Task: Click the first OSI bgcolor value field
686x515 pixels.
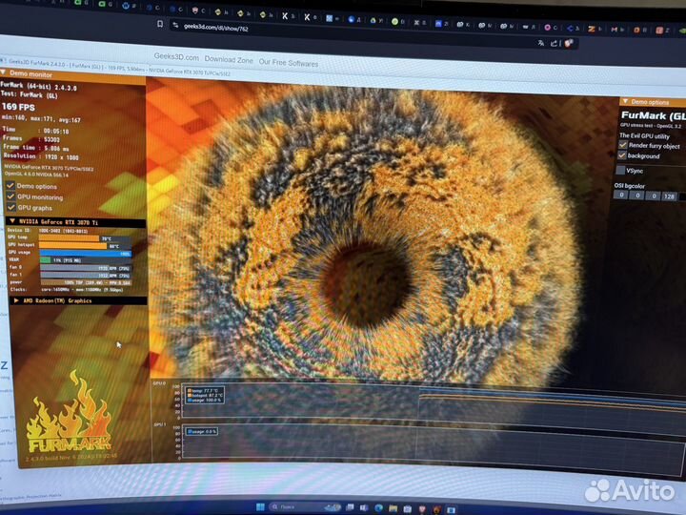Action: [619, 195]
